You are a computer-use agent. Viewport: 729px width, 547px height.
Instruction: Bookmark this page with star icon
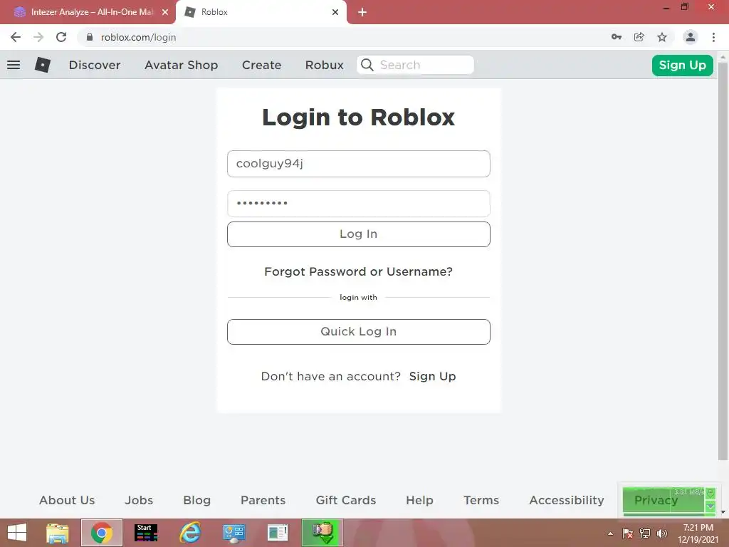point(662,37)
